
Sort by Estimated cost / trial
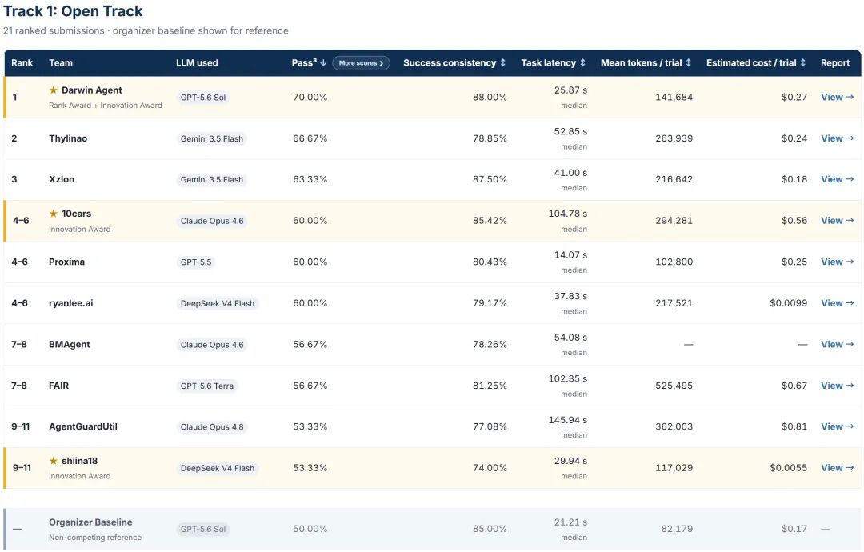803,63
